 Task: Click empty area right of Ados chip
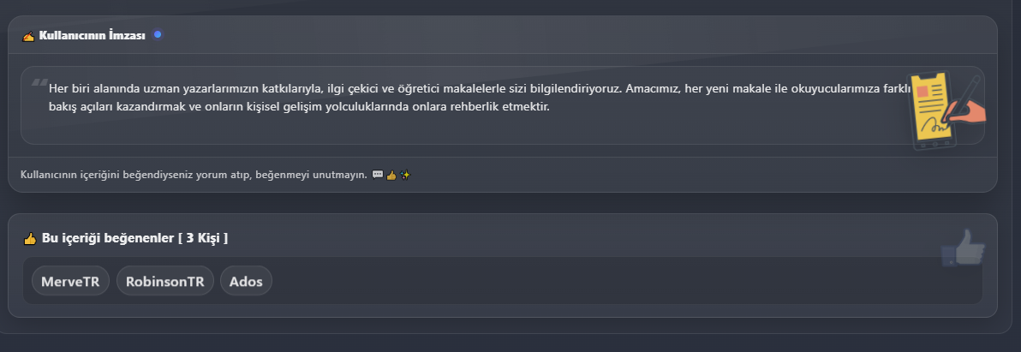tap(600, 281)
